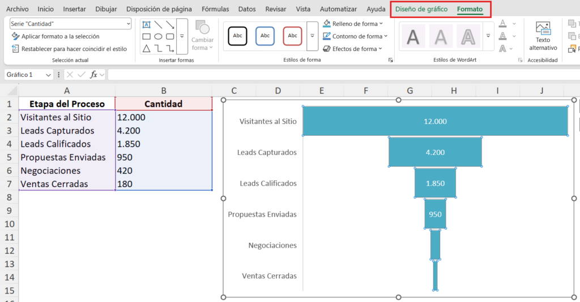Image resolution: width=580 pixels, height=302 pixels.
Task: Select the triangle shape
Action: [x=147, y=49]
